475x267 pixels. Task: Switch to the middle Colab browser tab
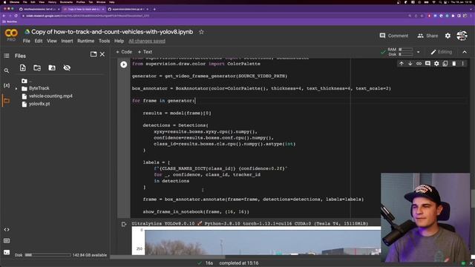83,10
